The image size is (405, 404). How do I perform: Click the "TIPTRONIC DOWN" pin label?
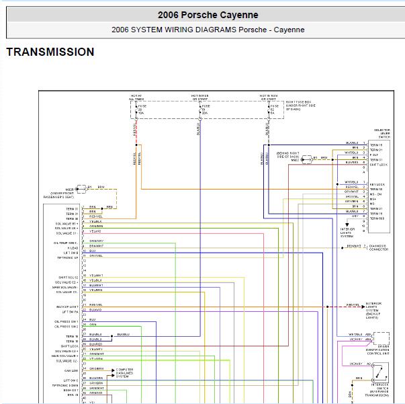(65, 385)
